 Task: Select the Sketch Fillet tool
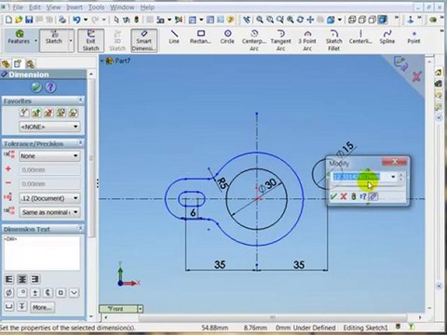(333, 40)
